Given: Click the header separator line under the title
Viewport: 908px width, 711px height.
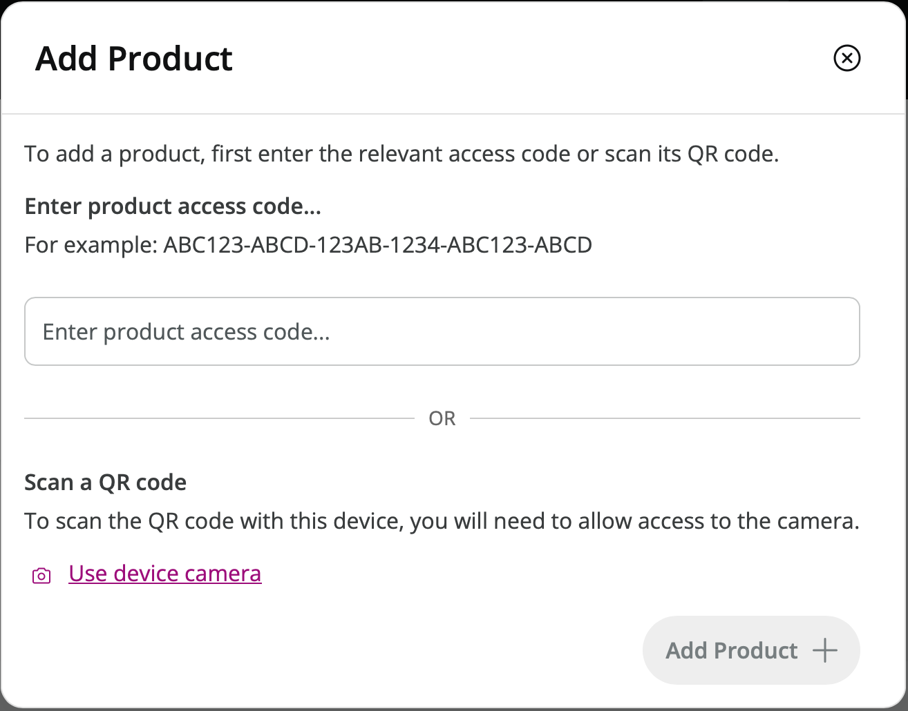Looking at the screenshot, I should [453, 114].
